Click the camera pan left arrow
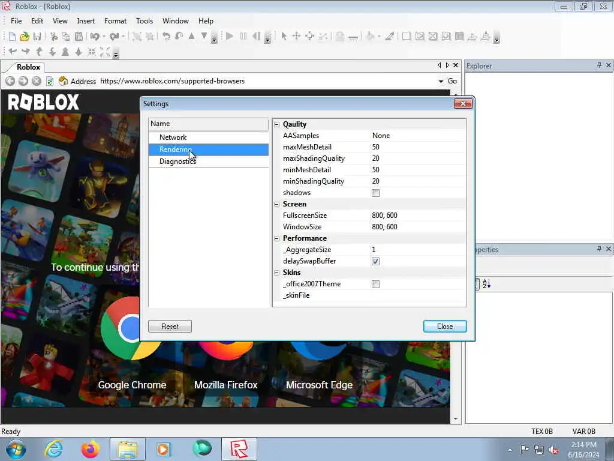Image resolution: width=614 pixels, height=461 pixels. pyautogui.click(x=13, y=52)
